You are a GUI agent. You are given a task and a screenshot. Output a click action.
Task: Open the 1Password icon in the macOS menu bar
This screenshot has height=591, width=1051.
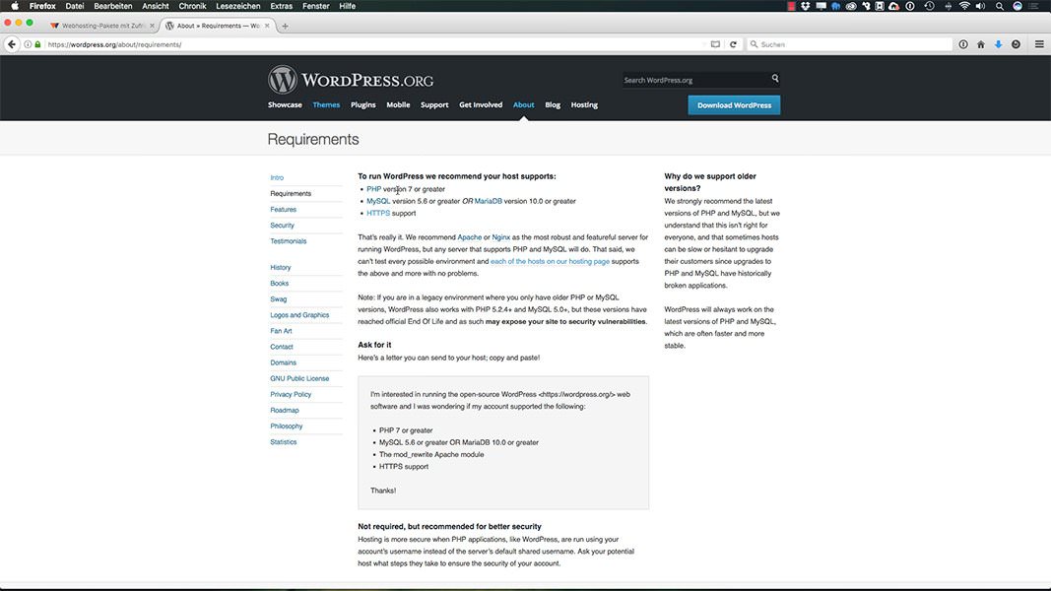click(910, 6)
